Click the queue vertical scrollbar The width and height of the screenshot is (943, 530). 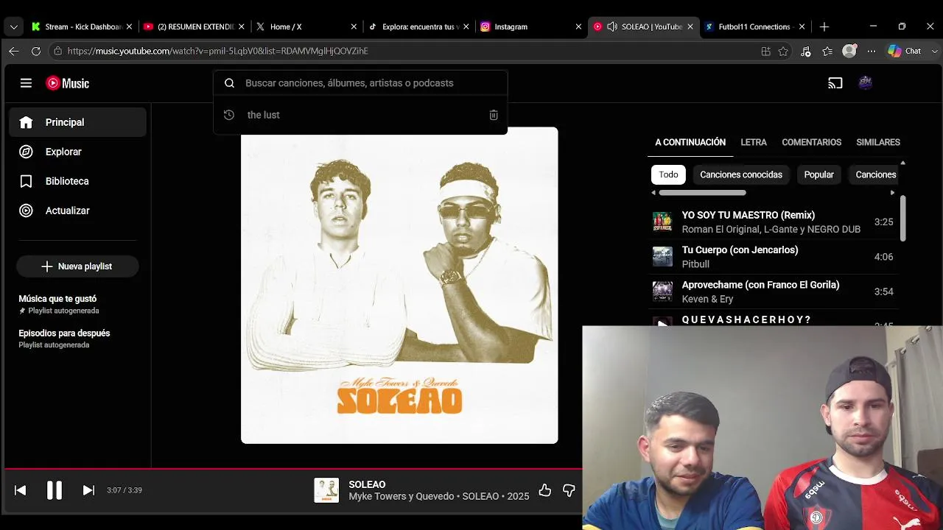tap(902, 218)
